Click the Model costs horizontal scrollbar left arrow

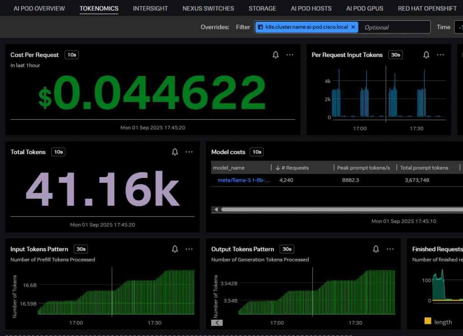click(x=216, y=210)
